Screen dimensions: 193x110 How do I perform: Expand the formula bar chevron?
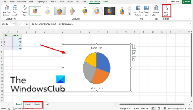click(191, 24)
